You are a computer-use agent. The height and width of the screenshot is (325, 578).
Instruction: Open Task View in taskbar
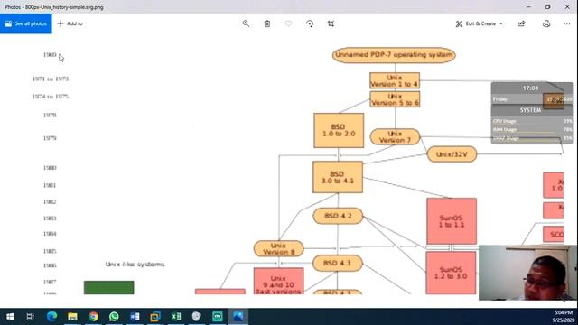30,317
